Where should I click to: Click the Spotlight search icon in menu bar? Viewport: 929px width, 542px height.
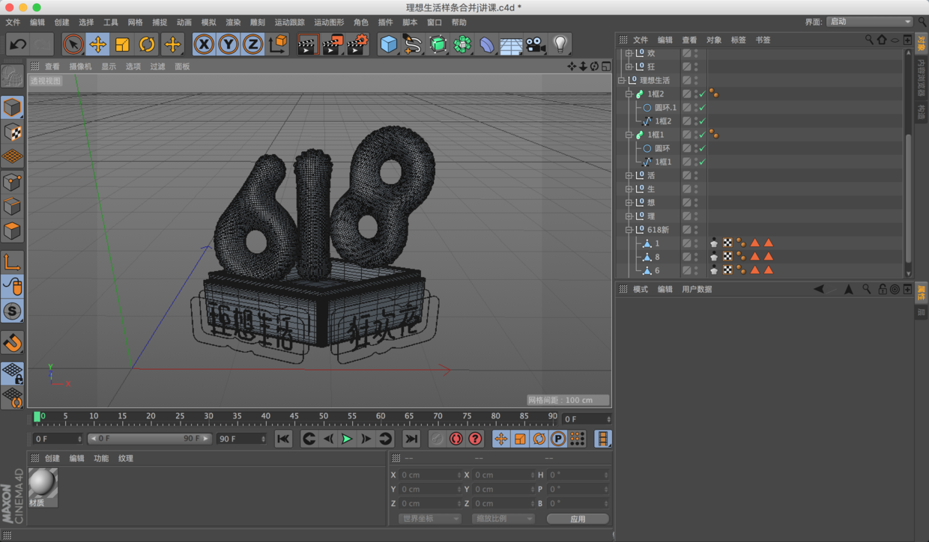tap(922, 22)
